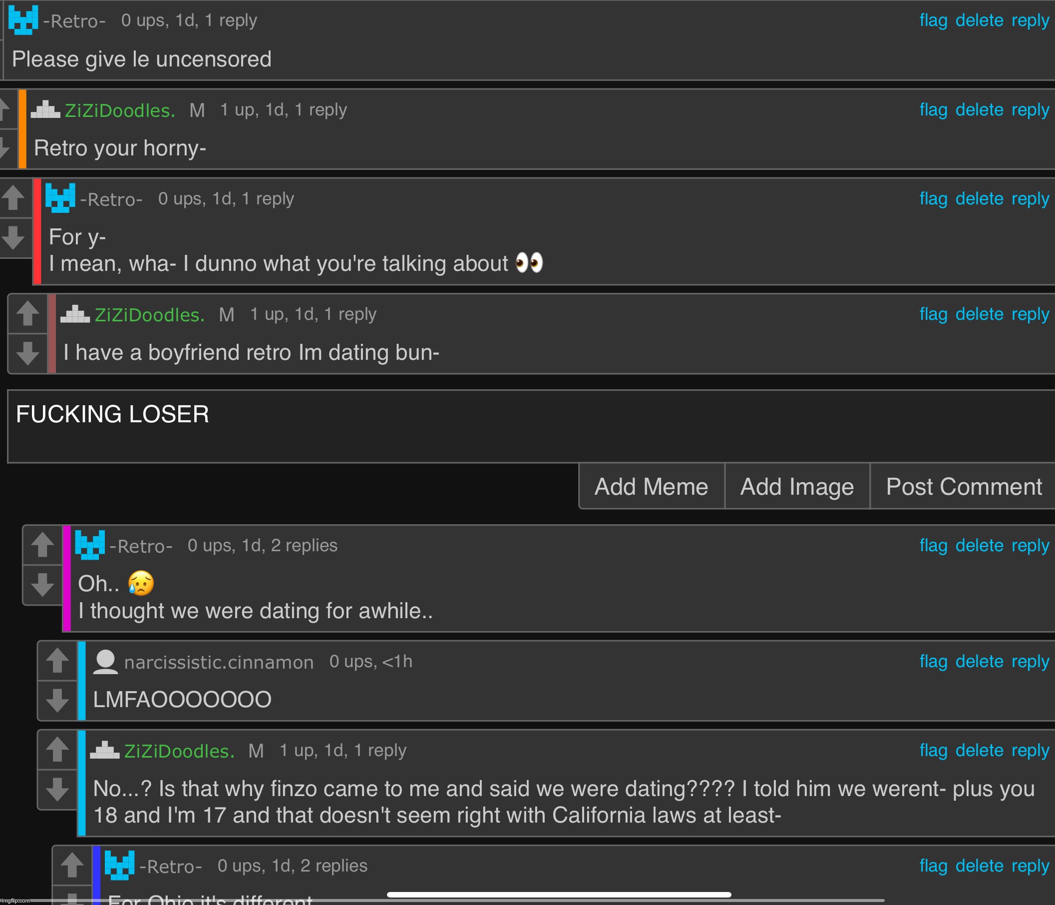Open Retro's blue pixel avatar on top comment
Screen dimensions: 1055x905
[23, 20]
